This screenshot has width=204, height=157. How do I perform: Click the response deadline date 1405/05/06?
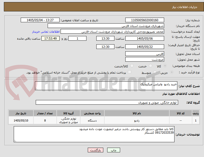(x=145, y=38)
